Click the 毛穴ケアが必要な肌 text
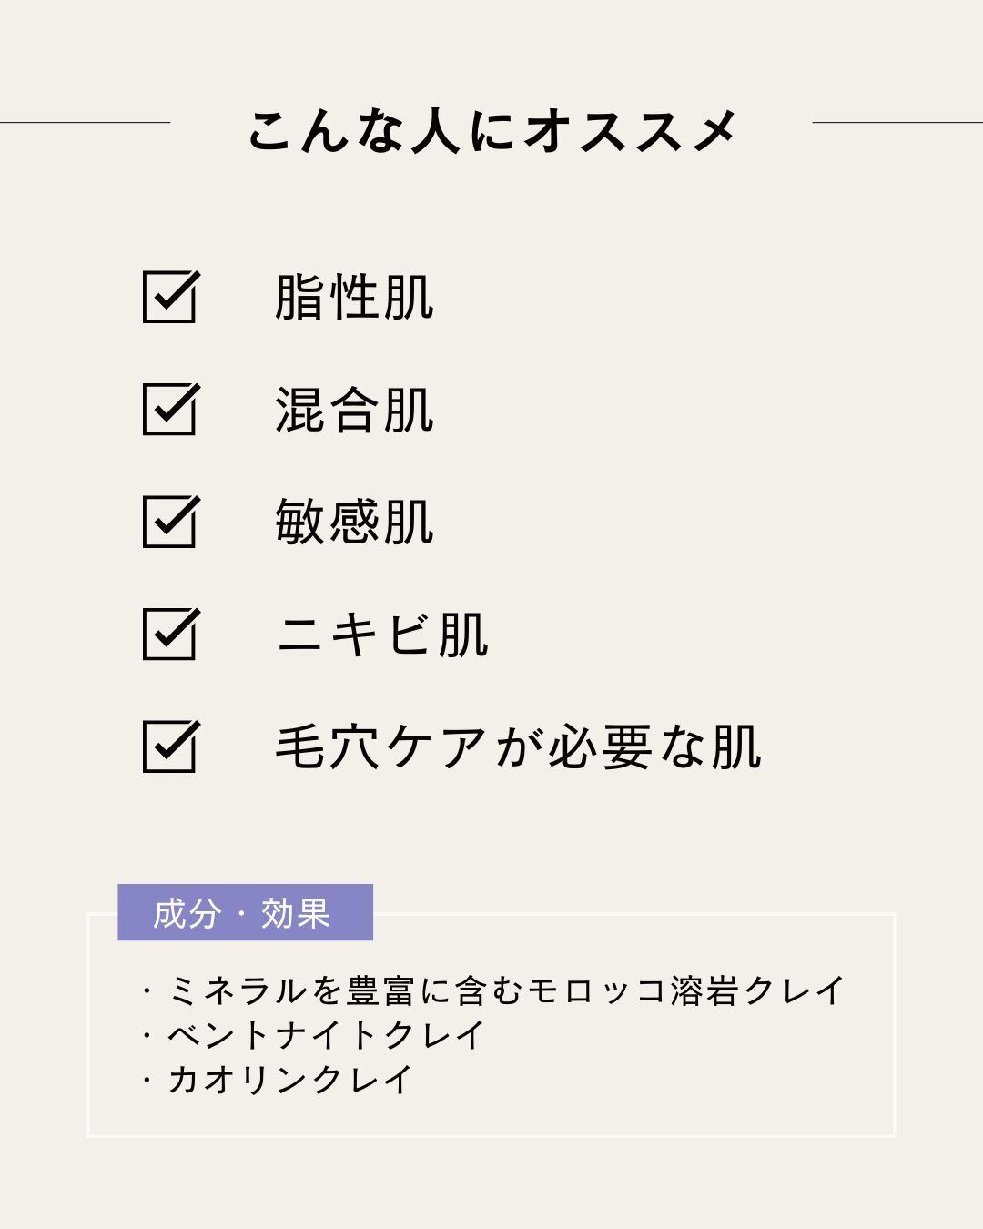The height and width of the screenshot is (1229, 983). [518, 747]
